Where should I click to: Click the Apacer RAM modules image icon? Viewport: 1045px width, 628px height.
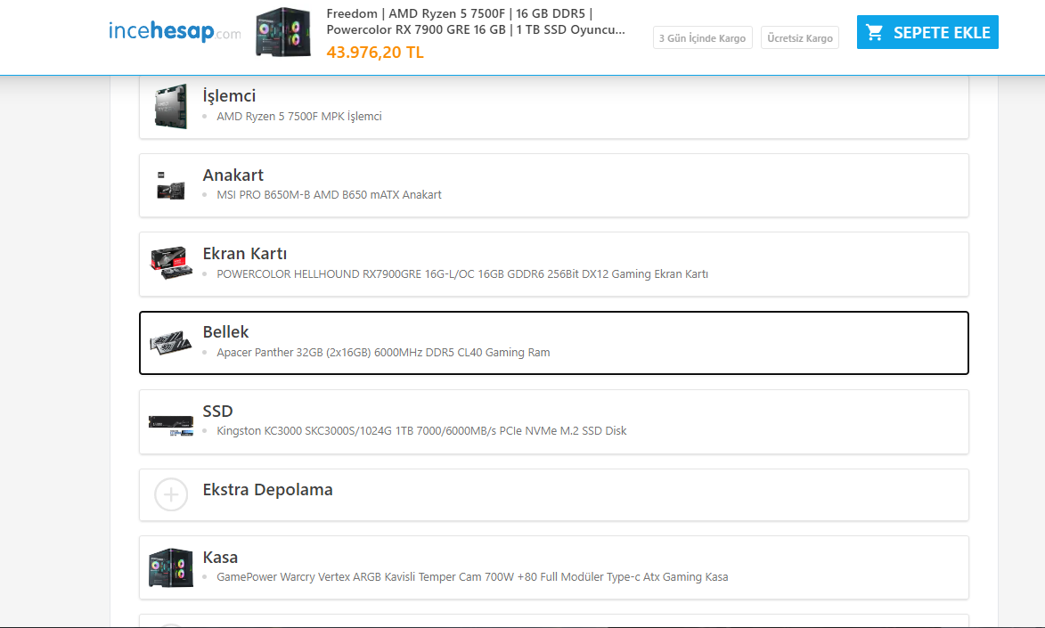point(171,343)
